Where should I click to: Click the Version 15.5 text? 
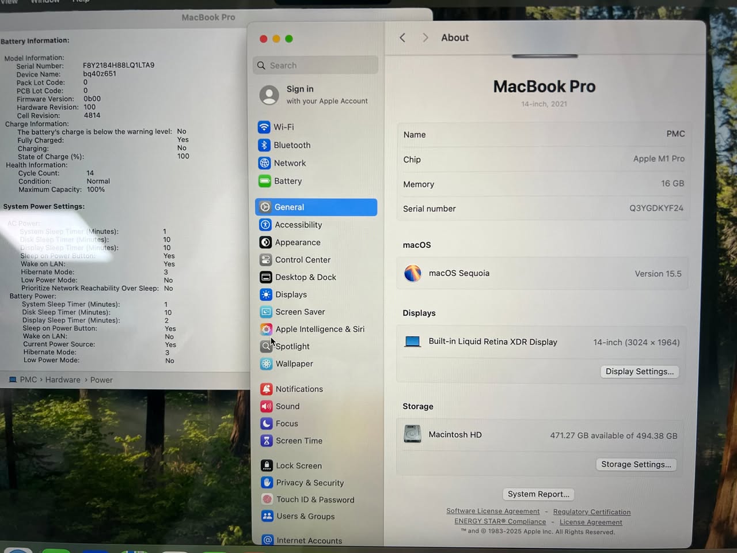(658, 274)
